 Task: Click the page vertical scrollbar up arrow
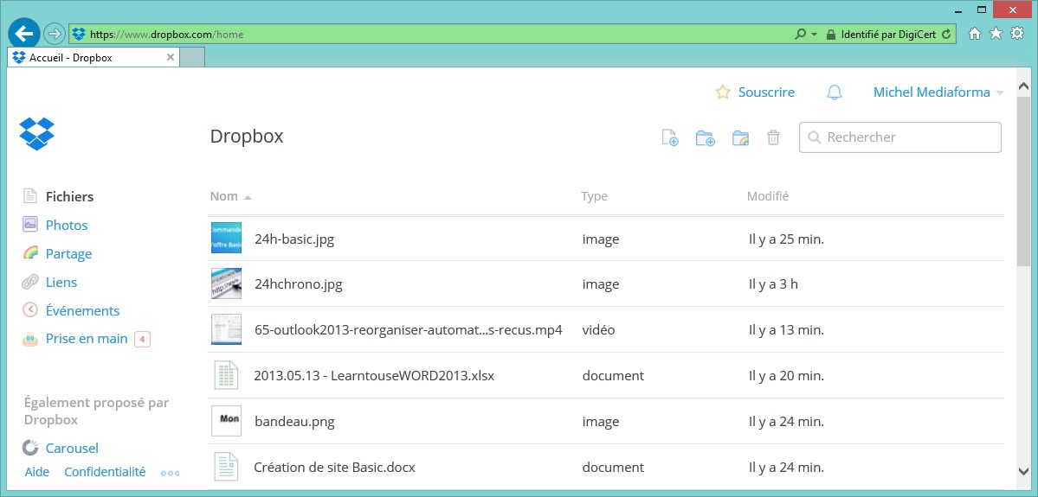(x=1023, y=87)
